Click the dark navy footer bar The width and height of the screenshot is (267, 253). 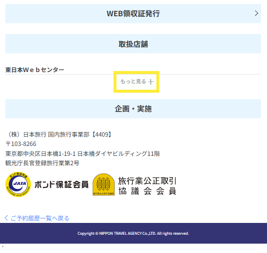click(133, 233)
